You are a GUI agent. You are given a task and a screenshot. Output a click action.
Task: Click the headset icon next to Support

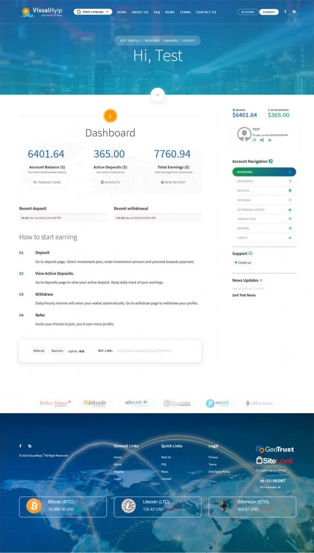point(250,253)
